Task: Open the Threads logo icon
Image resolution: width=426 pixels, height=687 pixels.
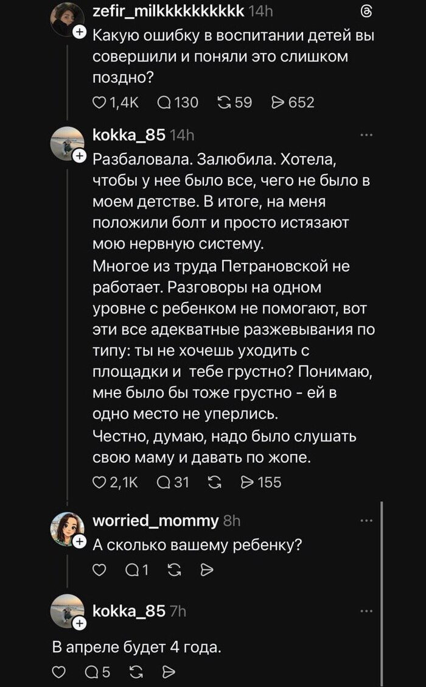Action: (366, 12)
